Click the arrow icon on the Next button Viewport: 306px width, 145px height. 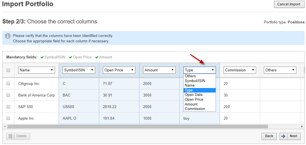(x=283, y=136)
